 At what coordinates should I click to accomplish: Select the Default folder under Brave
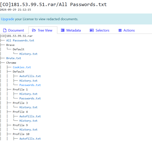coord(18,49)
